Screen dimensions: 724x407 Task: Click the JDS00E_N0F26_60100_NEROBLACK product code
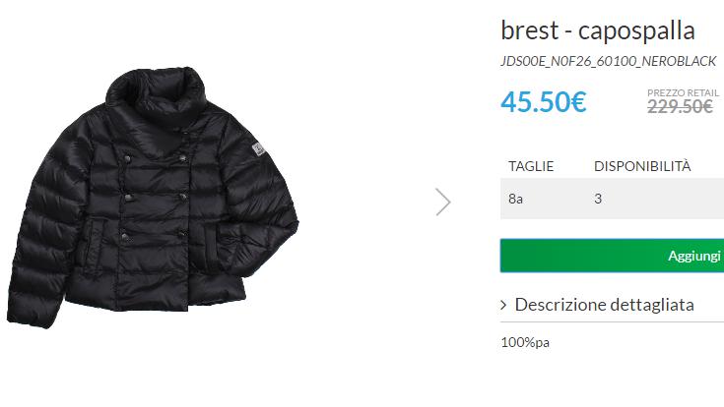click(x=608, y=61)
